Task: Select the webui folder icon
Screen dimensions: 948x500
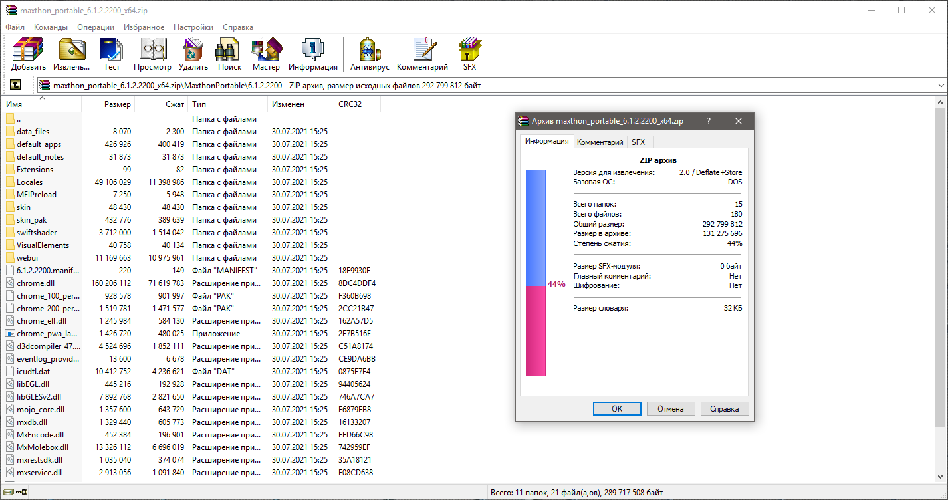Action: pyautogui.click(x=10, y=258)
